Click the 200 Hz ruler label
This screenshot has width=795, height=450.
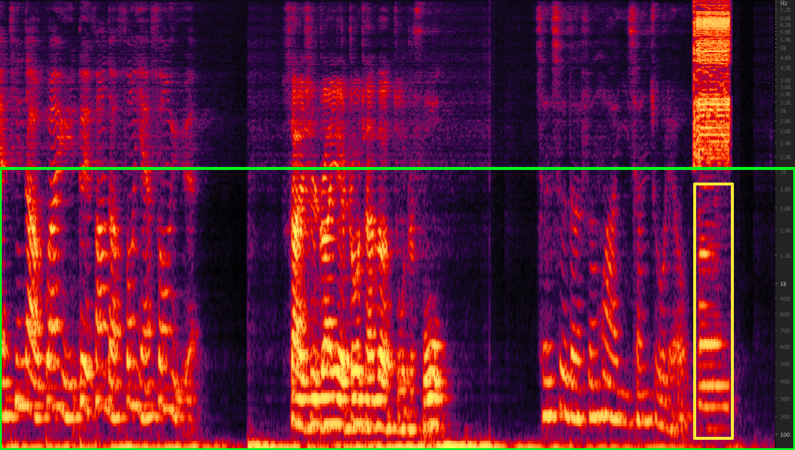click(784, 416)
